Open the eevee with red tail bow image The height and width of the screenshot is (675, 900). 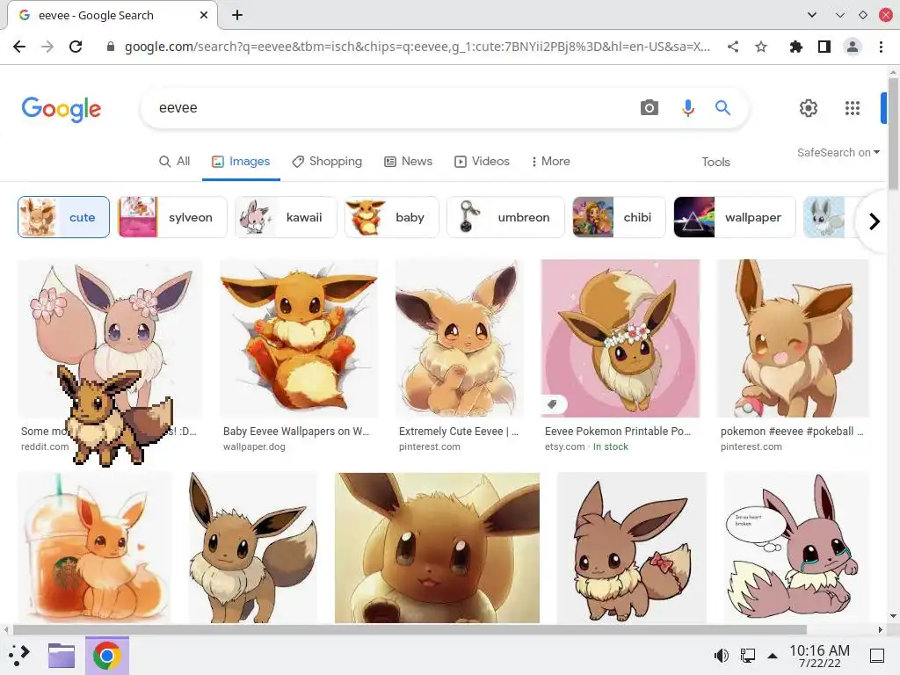(x=631, y=548)
